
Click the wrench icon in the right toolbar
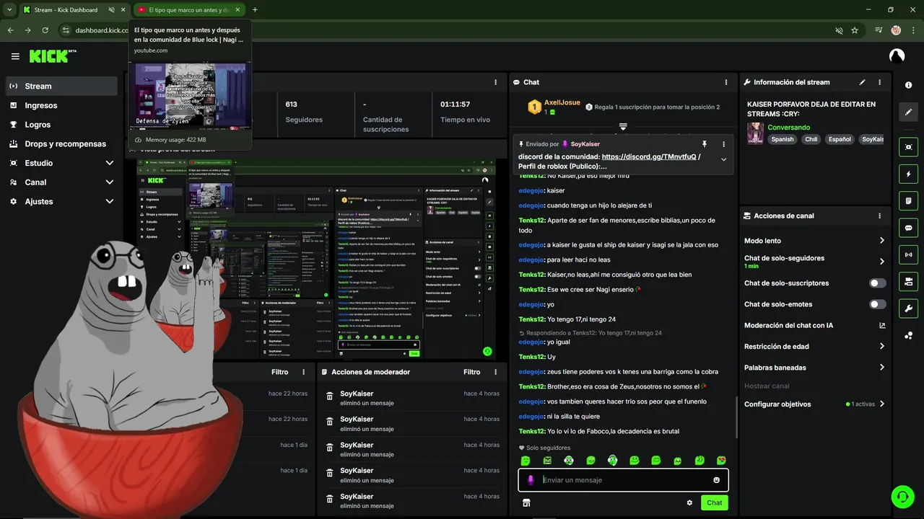pos(908,309)
